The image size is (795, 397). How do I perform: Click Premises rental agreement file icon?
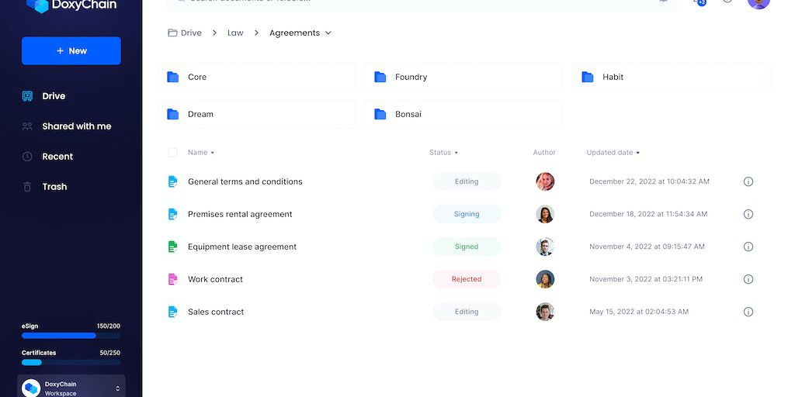(x=173, y=214)
